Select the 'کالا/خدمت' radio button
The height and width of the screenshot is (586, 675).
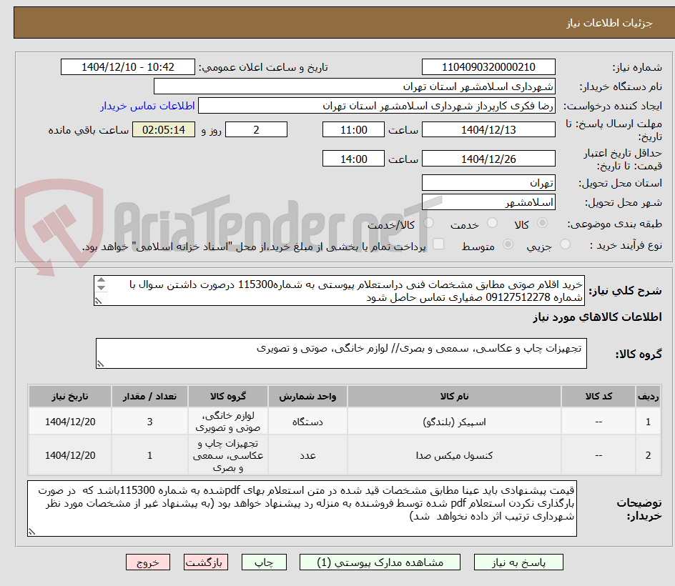tap(428, 223)
